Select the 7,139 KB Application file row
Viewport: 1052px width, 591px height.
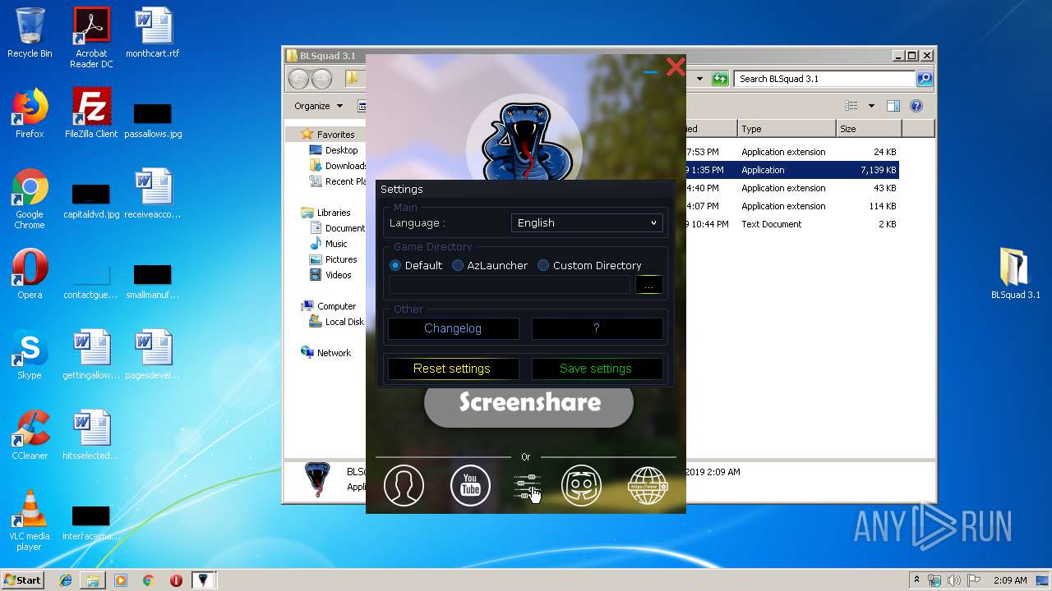click(792, 170)
